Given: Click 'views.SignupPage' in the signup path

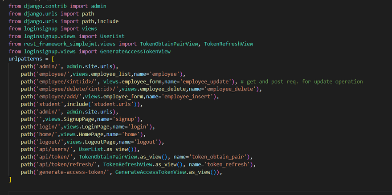Looking at the screenshot, I should pos(69,119).
